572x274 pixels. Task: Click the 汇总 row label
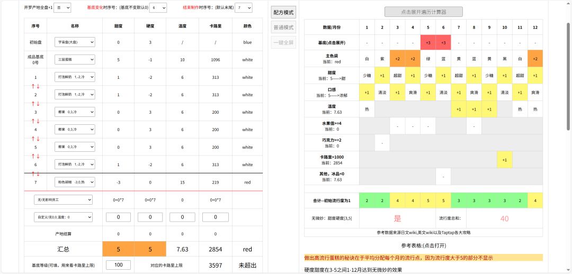63,250
